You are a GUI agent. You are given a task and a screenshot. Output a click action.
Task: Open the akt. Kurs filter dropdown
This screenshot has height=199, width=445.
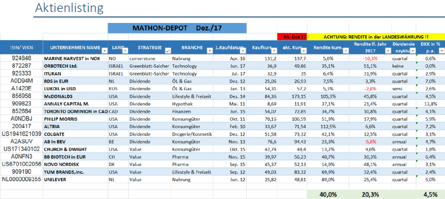(x=304, y=50)
